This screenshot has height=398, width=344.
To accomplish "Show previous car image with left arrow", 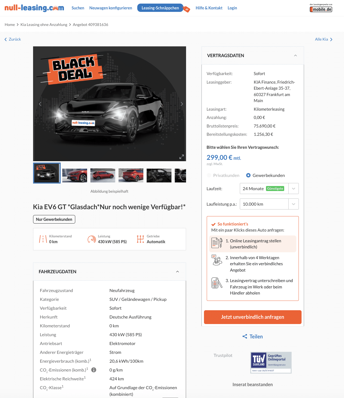I will 40,104.
